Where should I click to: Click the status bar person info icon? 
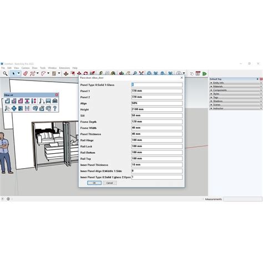[x=8, y=199]
